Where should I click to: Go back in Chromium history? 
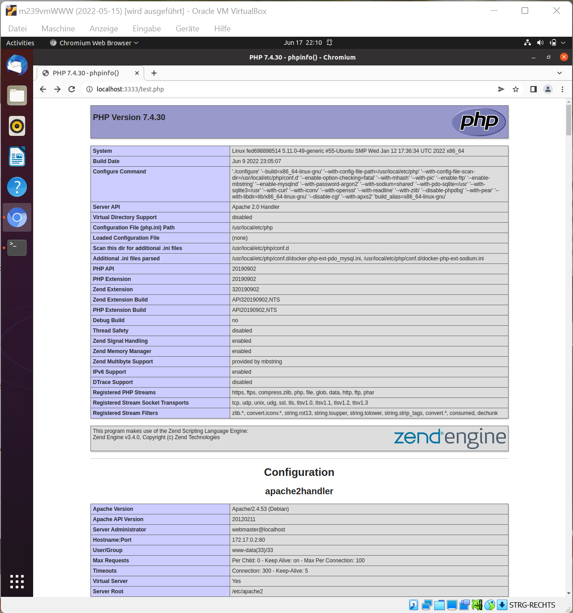coord(43,89)
